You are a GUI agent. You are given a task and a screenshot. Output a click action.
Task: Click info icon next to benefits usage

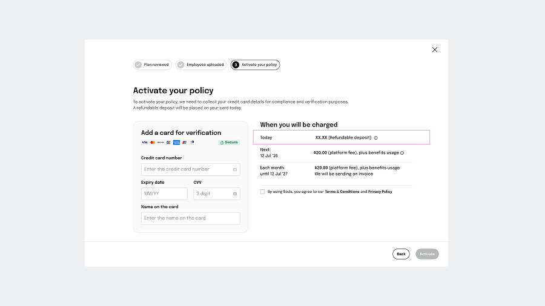click(x=402, y=153)
